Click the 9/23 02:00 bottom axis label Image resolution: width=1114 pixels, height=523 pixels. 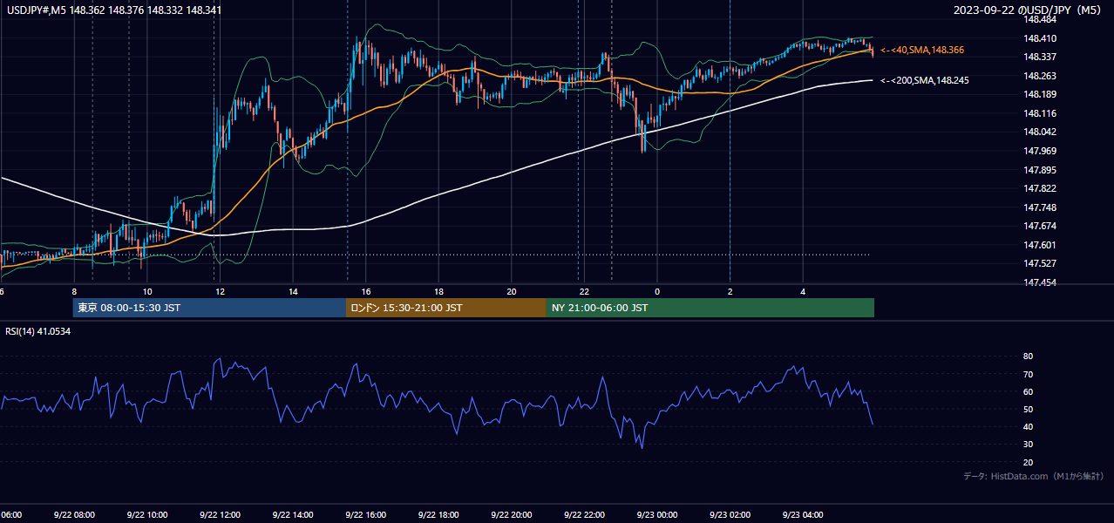click(x=730, y=514)
